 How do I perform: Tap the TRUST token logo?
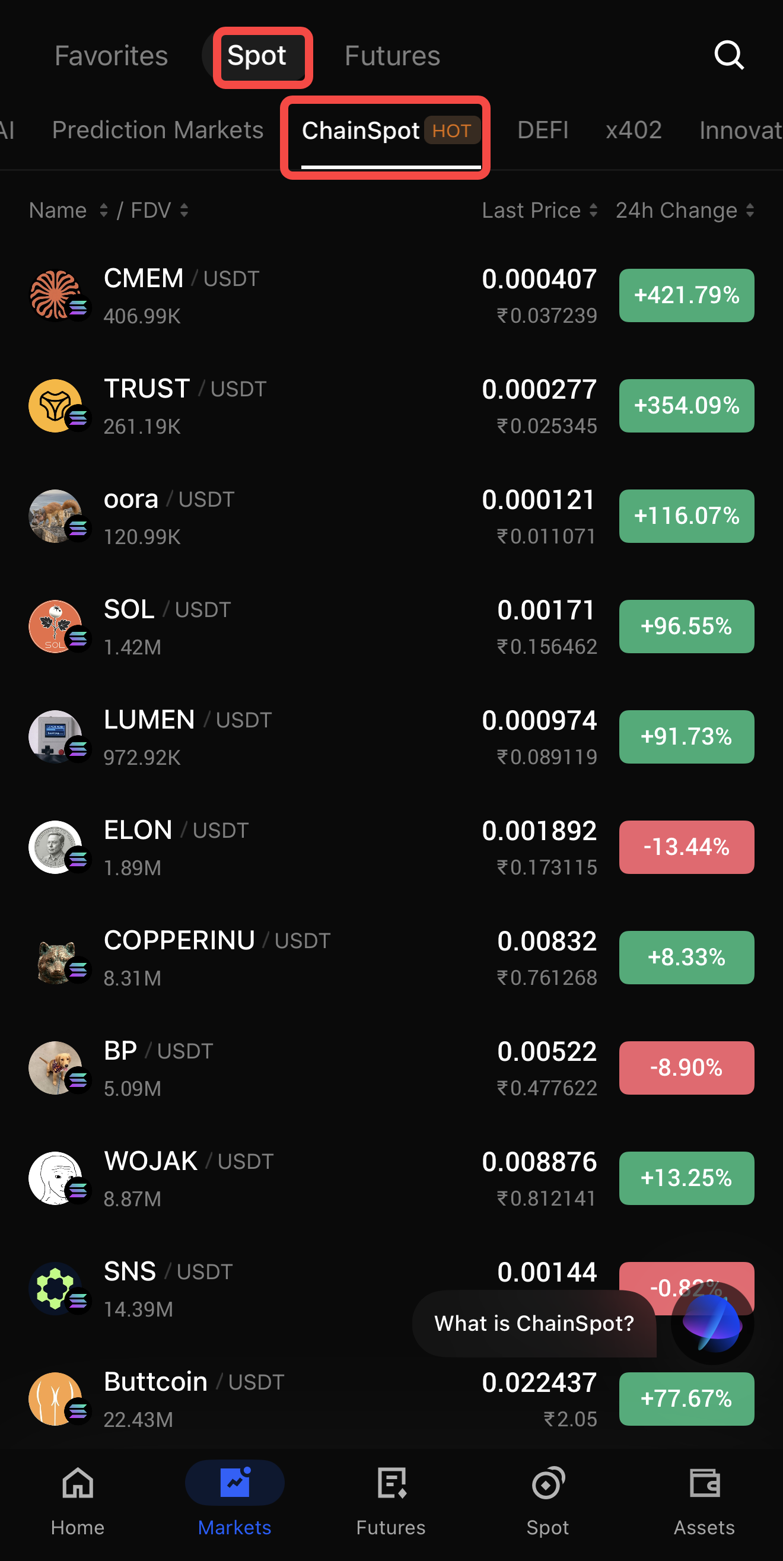(56, 405)
